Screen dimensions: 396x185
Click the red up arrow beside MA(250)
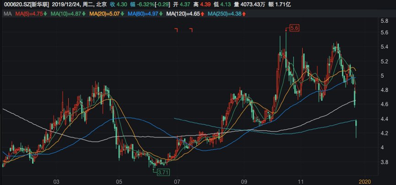click(244, 14)
